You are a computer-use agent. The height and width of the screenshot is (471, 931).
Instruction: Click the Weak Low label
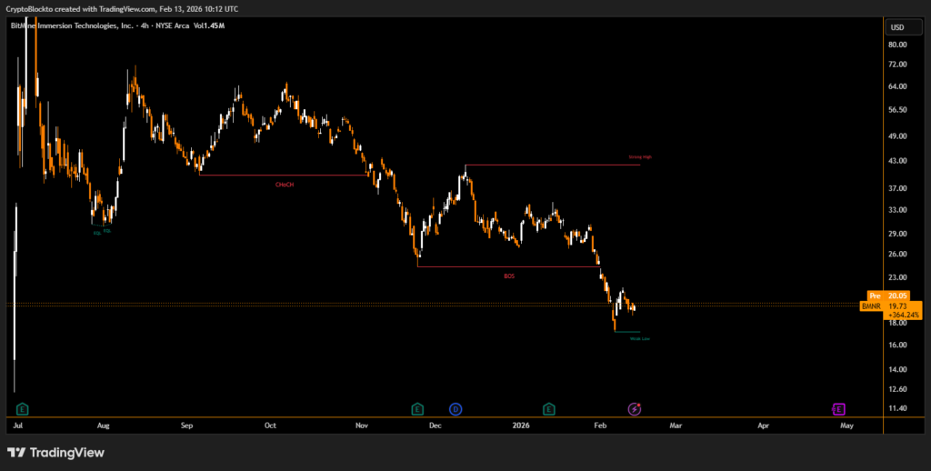tap(640, 338)
